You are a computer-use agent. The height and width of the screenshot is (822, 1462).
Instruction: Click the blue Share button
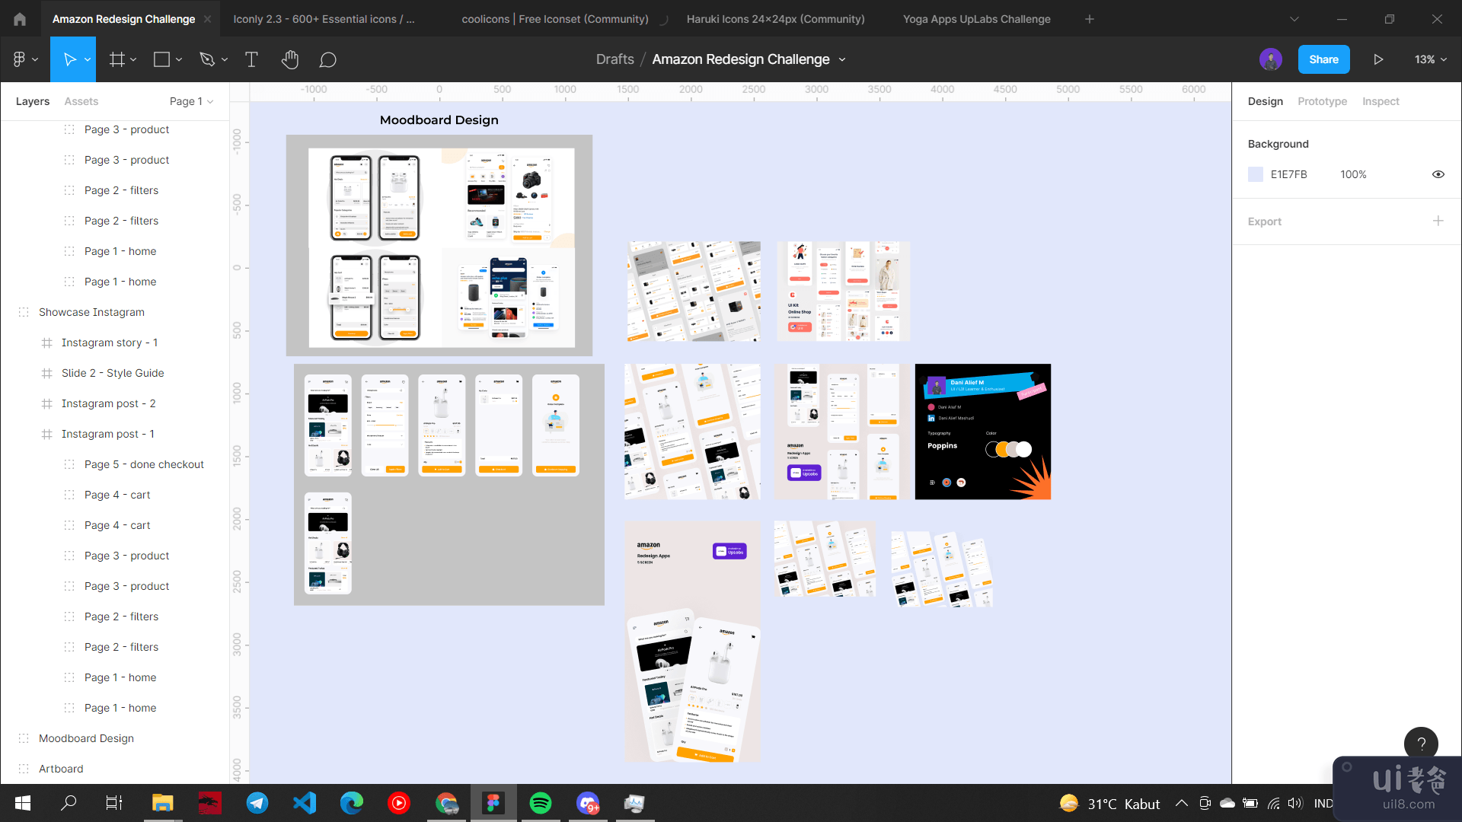(1323, 59)
